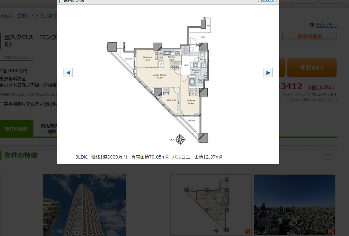Image resolution: width=349 pixels, height=236 pixels.
Task: Click the 印刷用画面 print view button
Action: pyautogui.click(x=309, y=36)
